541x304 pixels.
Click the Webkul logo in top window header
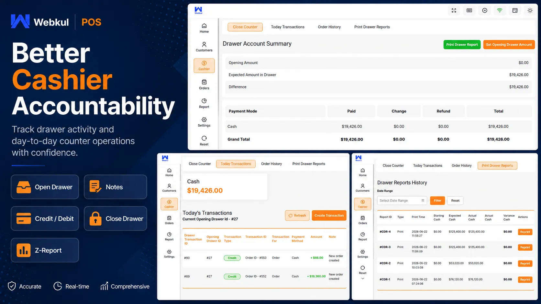[198, 10]
